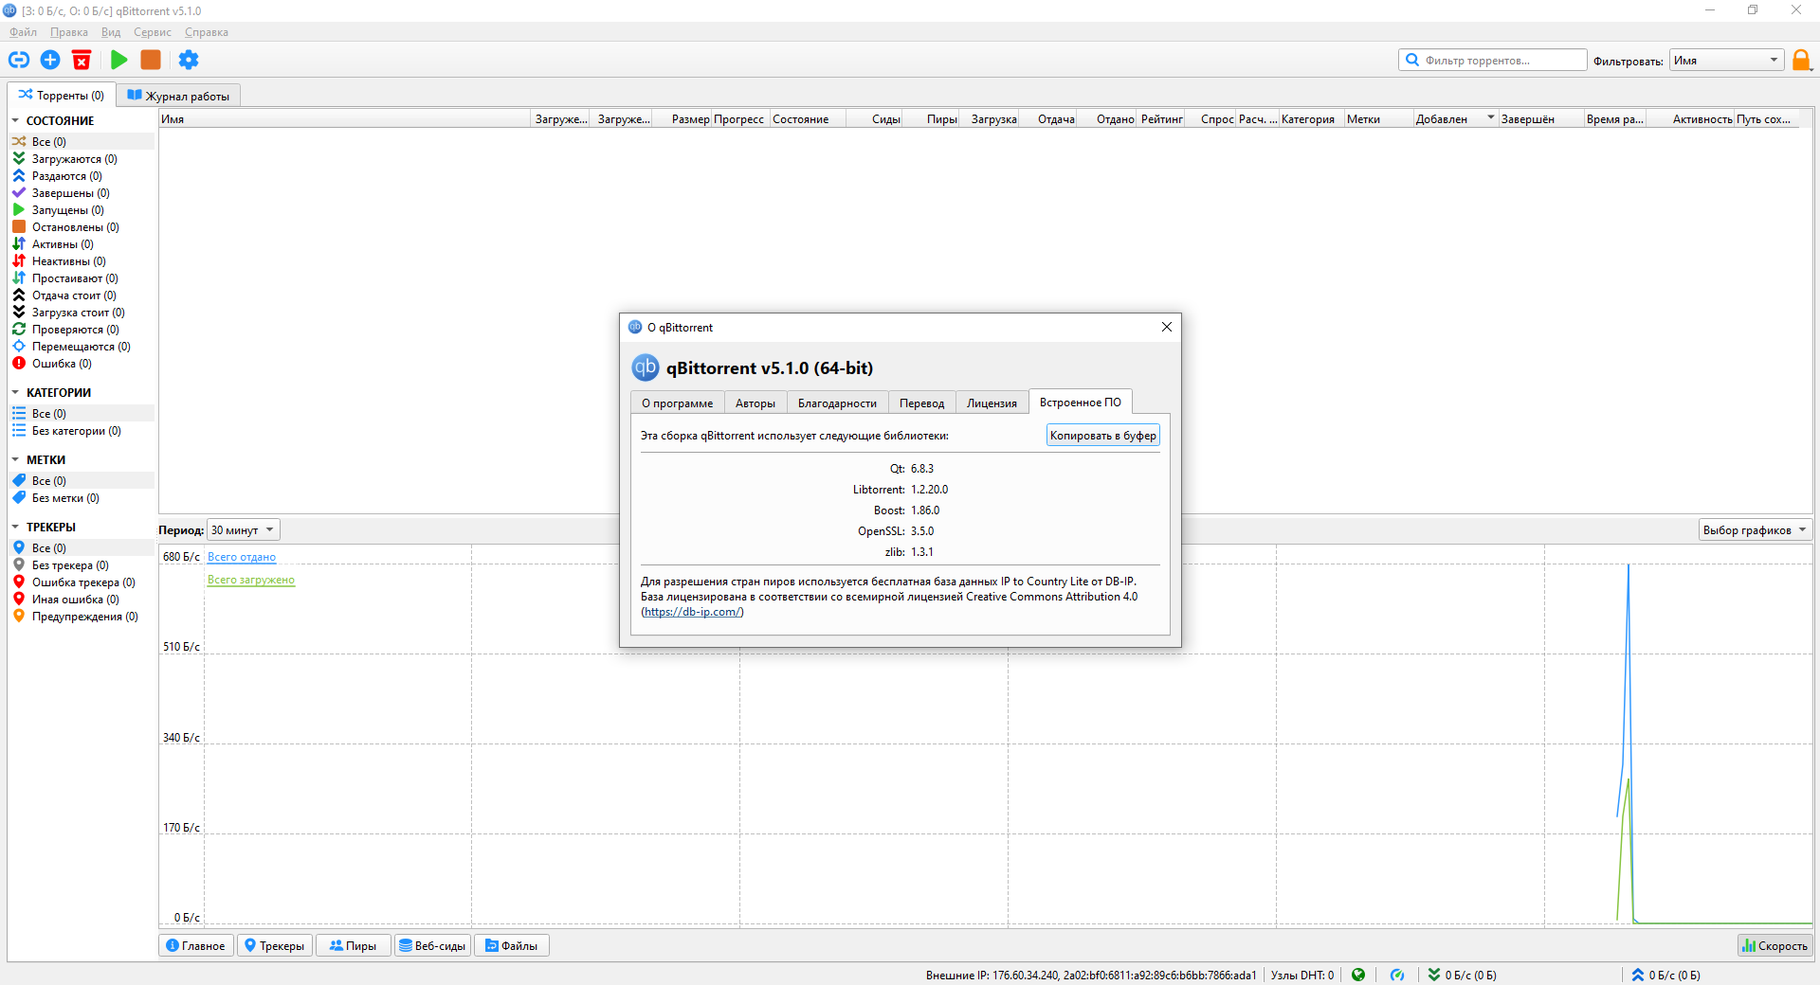Screen dimensions: 1820x985
Task: Open the db-ip.com hyperlink
Action: coord(692,612)
